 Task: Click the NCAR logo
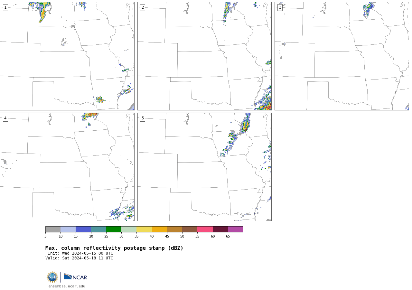click(75, 277)
